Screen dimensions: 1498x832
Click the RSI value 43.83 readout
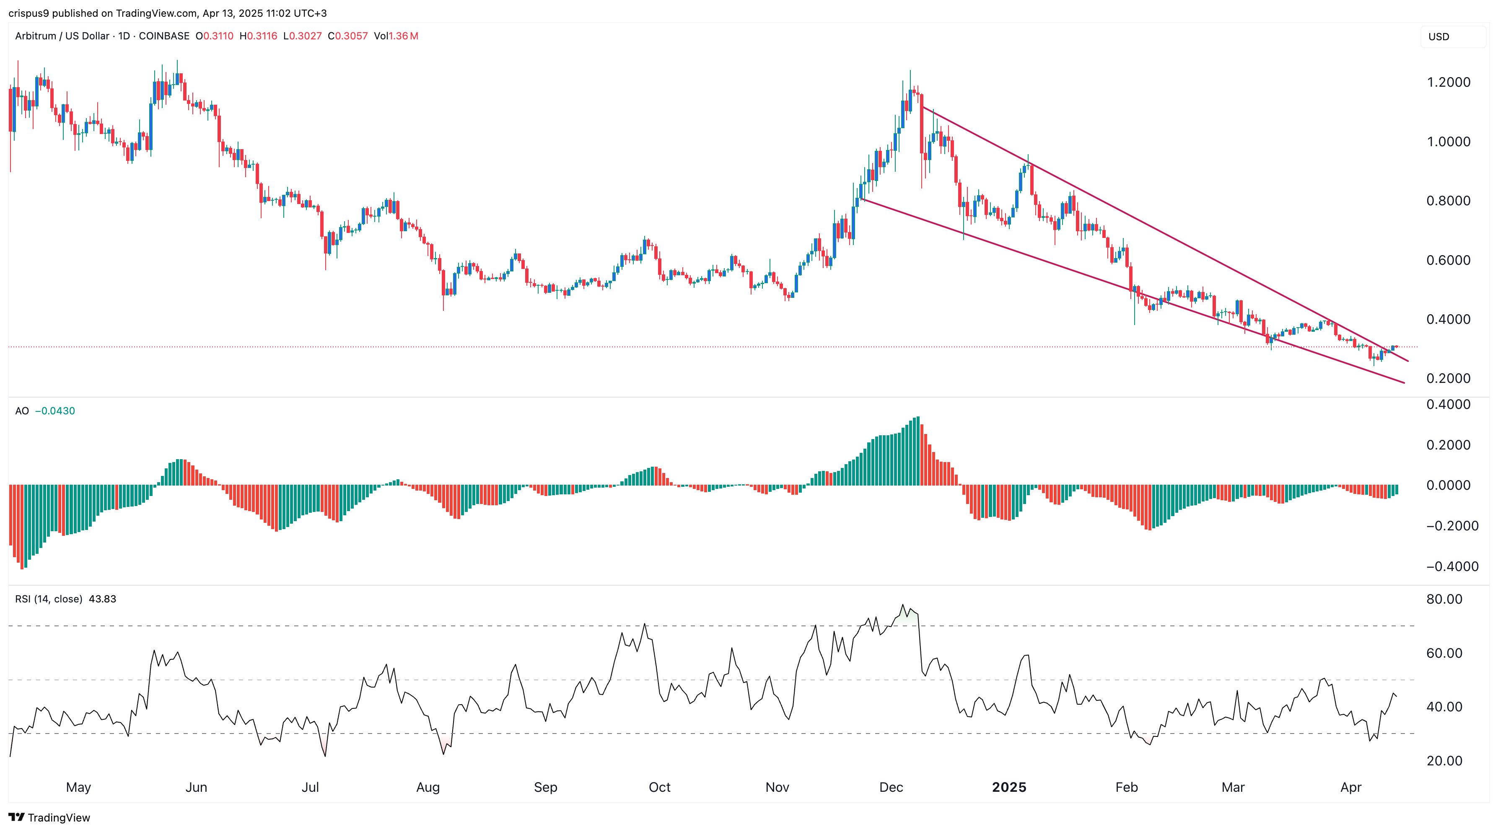coord(102,599)
